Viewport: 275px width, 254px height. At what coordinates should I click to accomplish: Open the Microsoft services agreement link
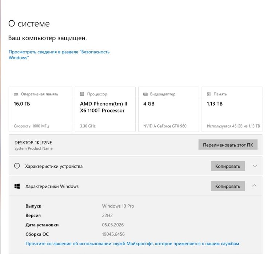132,243
